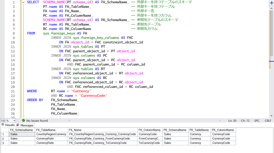
Task: Click the SPC indentation indicator
Action: coord(257,121)
